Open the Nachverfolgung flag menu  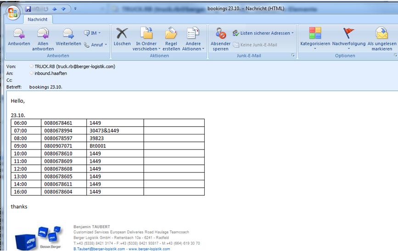[349, 38]
